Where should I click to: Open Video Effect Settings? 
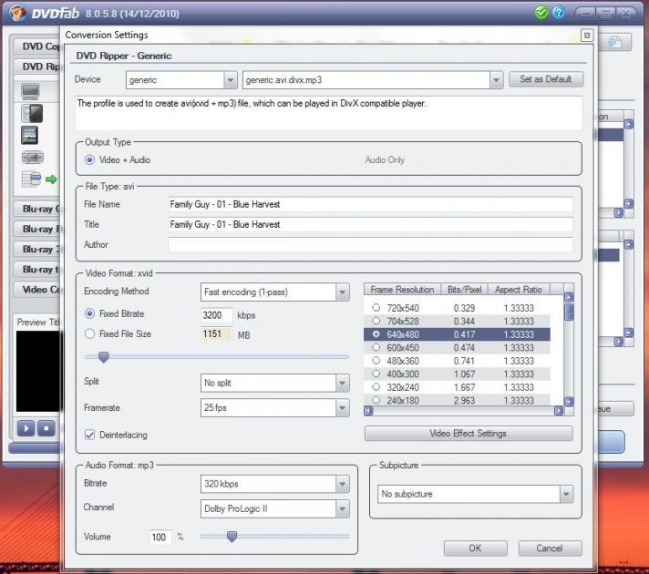pos(469,434)
